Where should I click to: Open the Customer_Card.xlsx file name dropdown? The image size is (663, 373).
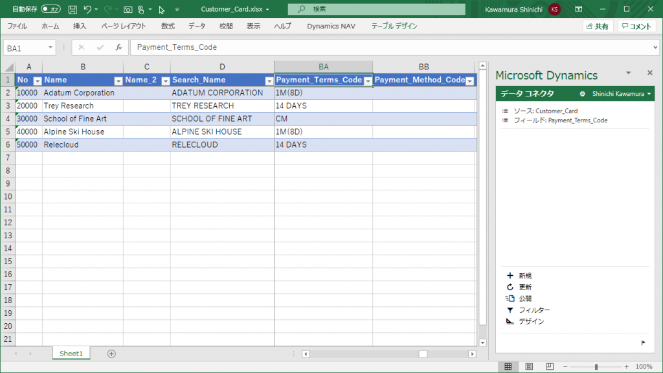tap(267, 9)
